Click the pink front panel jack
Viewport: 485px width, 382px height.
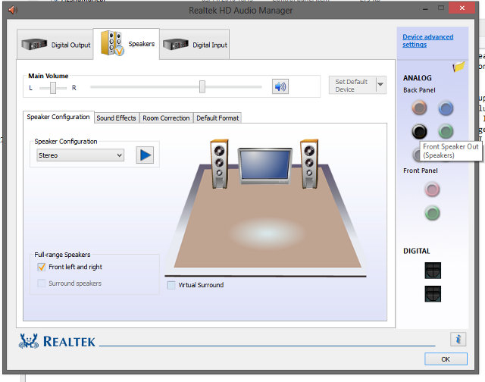coord(432,189)
